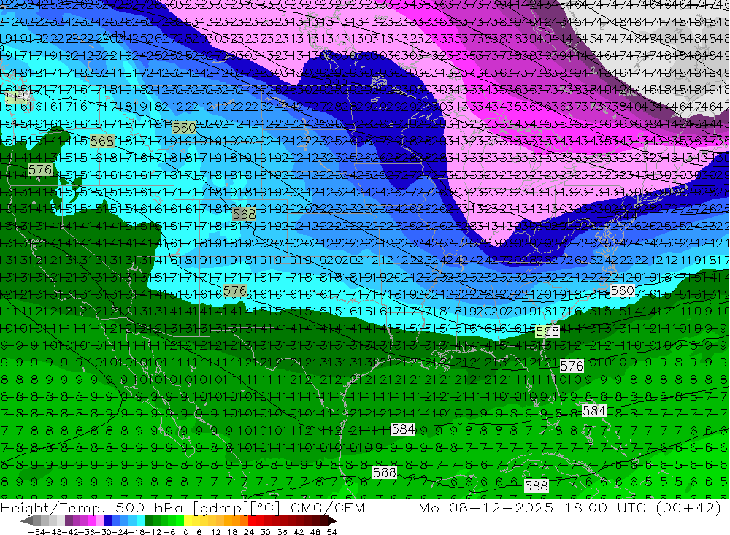Screen dimensions: 730x535
Task: Click the '-12' legend scale value
Action: point(153,532)
